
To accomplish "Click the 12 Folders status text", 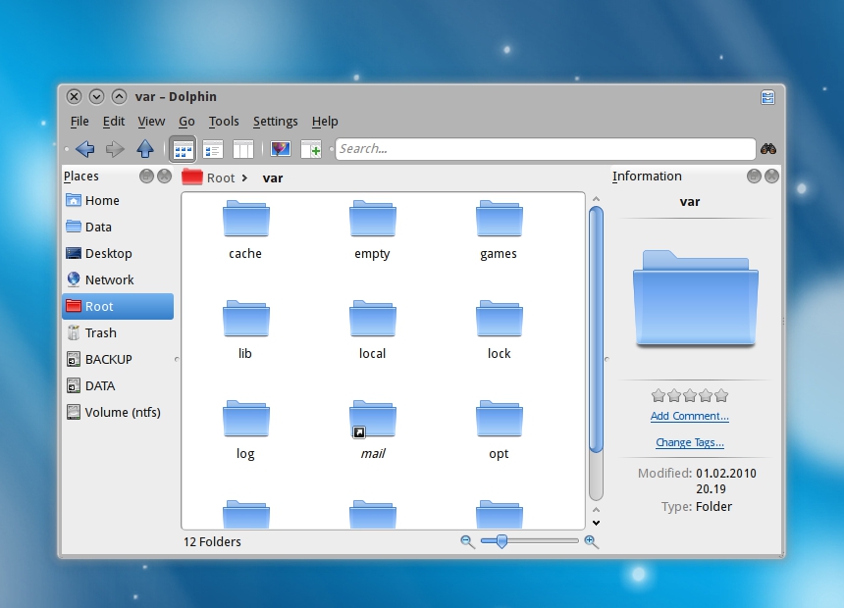I will tap(212, 542).
